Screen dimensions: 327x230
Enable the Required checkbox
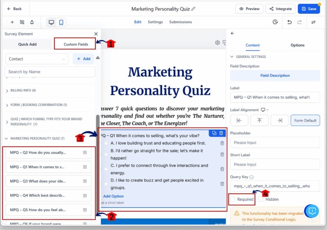[x=233, y=199]
